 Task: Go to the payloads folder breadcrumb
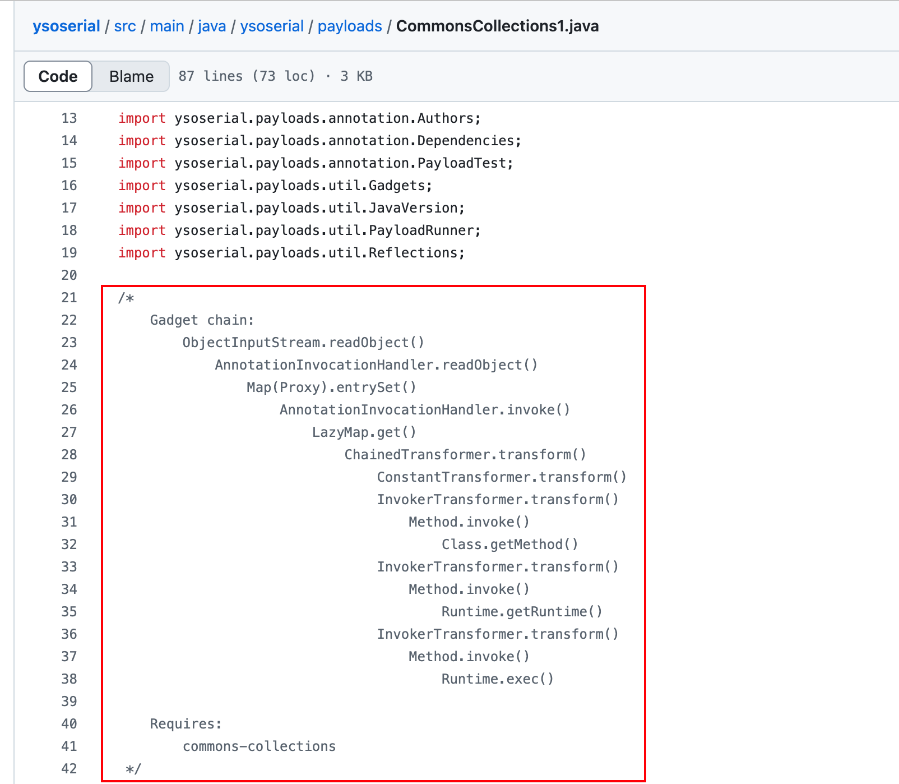coord(350,26)
